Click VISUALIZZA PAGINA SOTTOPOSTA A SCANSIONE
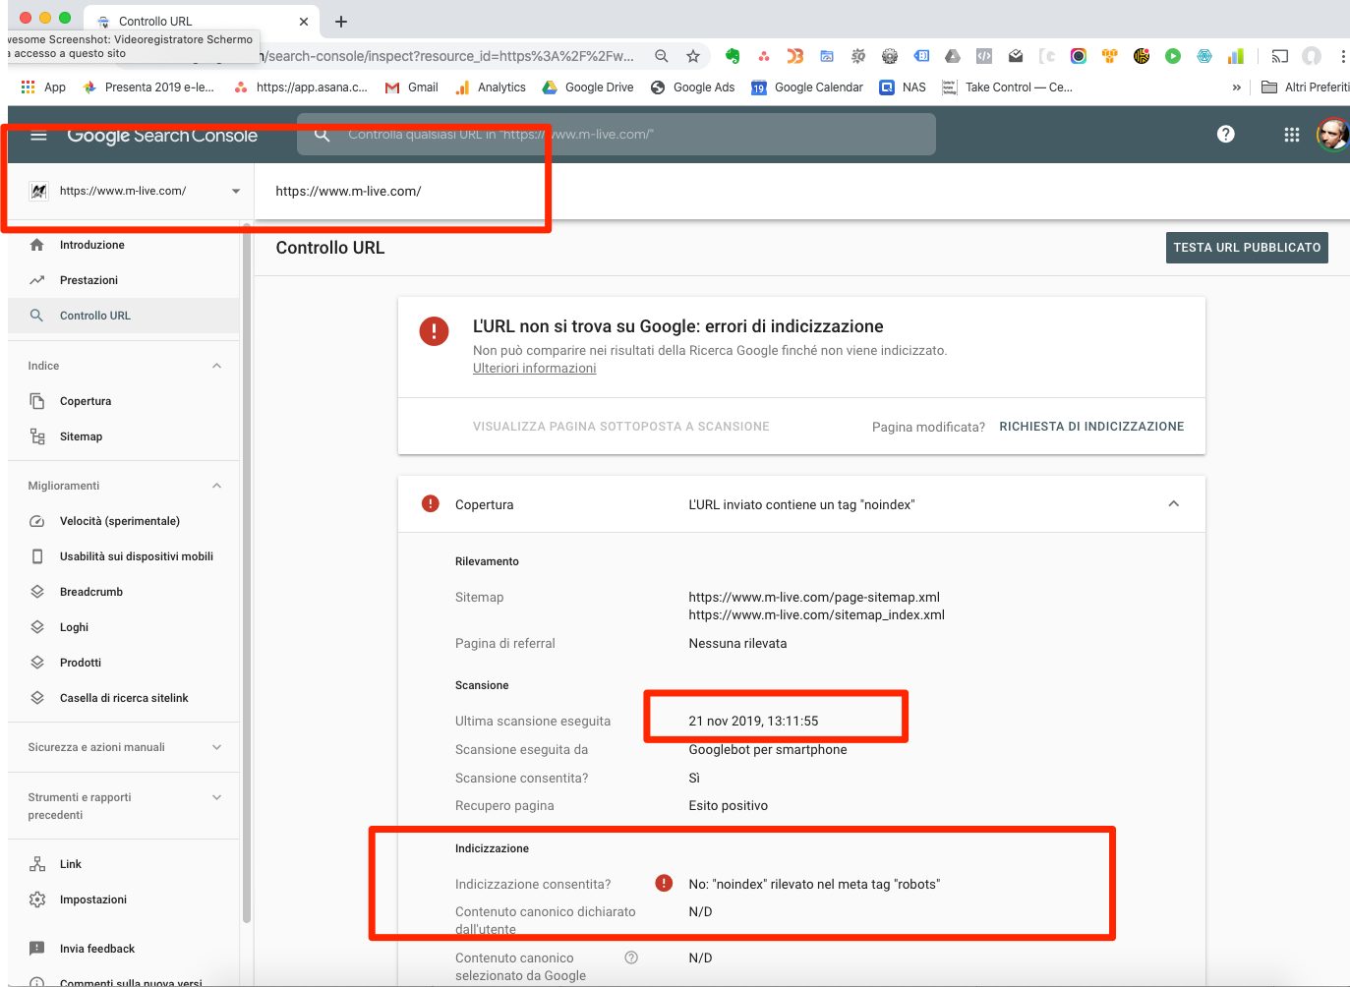Screen dimensions: 1350x987 [621, 427]
